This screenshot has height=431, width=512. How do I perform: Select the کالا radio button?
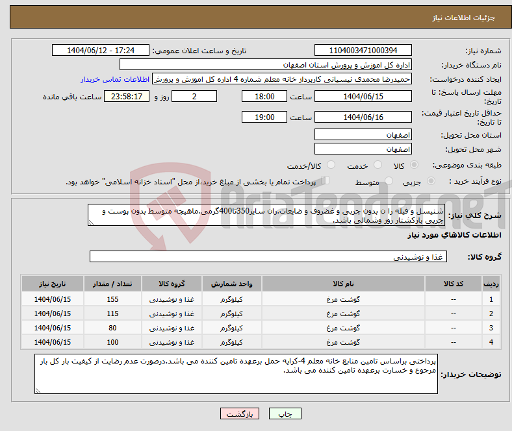tap(415, 166)
